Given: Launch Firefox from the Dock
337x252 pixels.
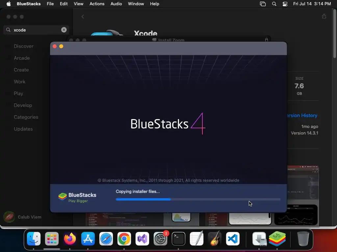Looking at the screenshot, I should coord(70,239).
